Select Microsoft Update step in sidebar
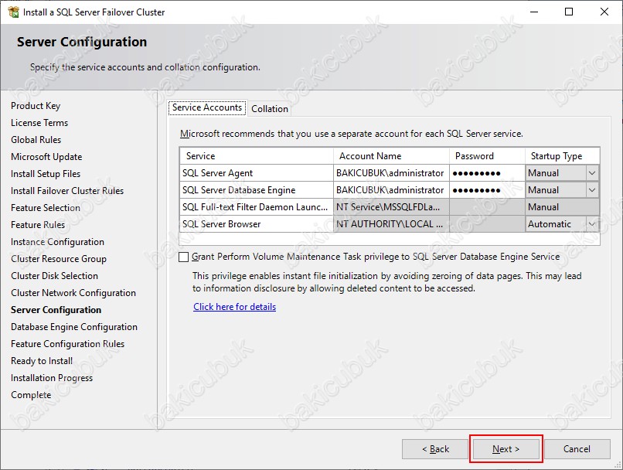This screenshot has width=623, height=470. [x=46, y=157]
